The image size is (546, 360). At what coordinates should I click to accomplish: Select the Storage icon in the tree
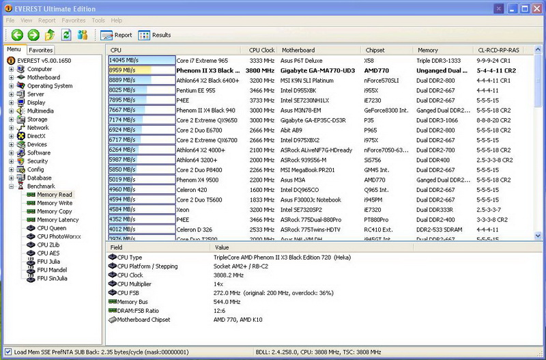[x=21, y=119]
